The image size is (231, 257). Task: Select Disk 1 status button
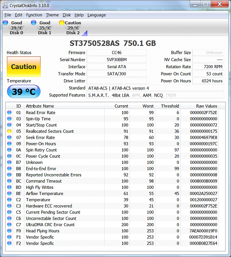pyautogui.click(x=43, y=27)
